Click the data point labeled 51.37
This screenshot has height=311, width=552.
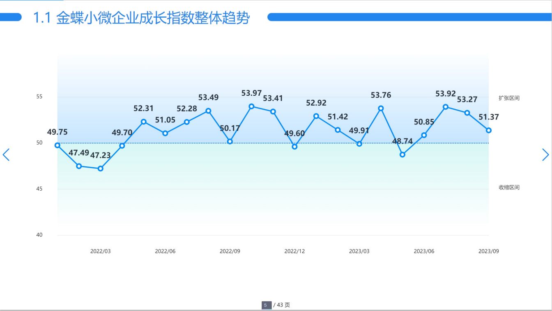(489, 130)
